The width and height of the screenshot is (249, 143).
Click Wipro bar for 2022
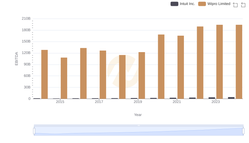coord(200,63)
